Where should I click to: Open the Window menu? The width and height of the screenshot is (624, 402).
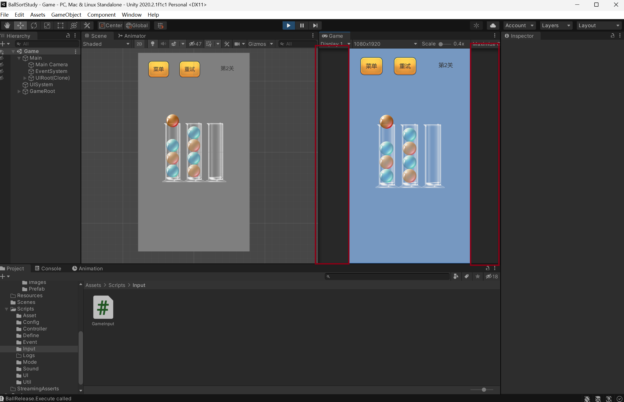tap(132, 15)
